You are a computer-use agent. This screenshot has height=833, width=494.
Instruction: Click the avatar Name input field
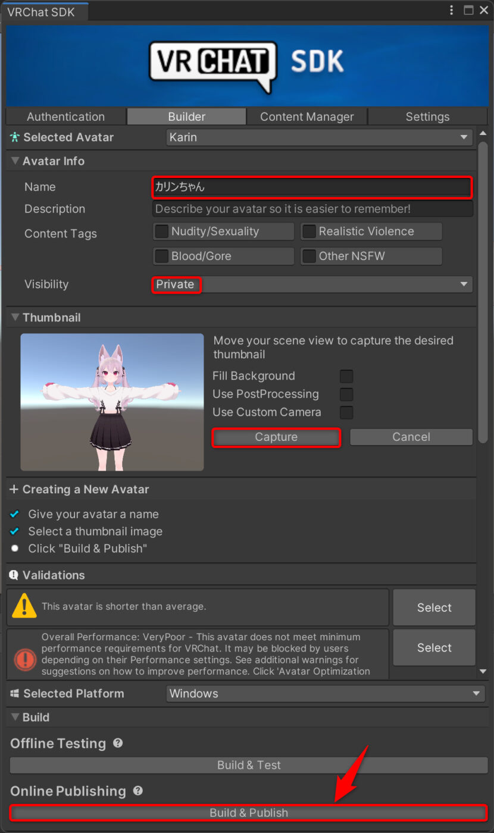pyautogui.click(x=312, y=187)
